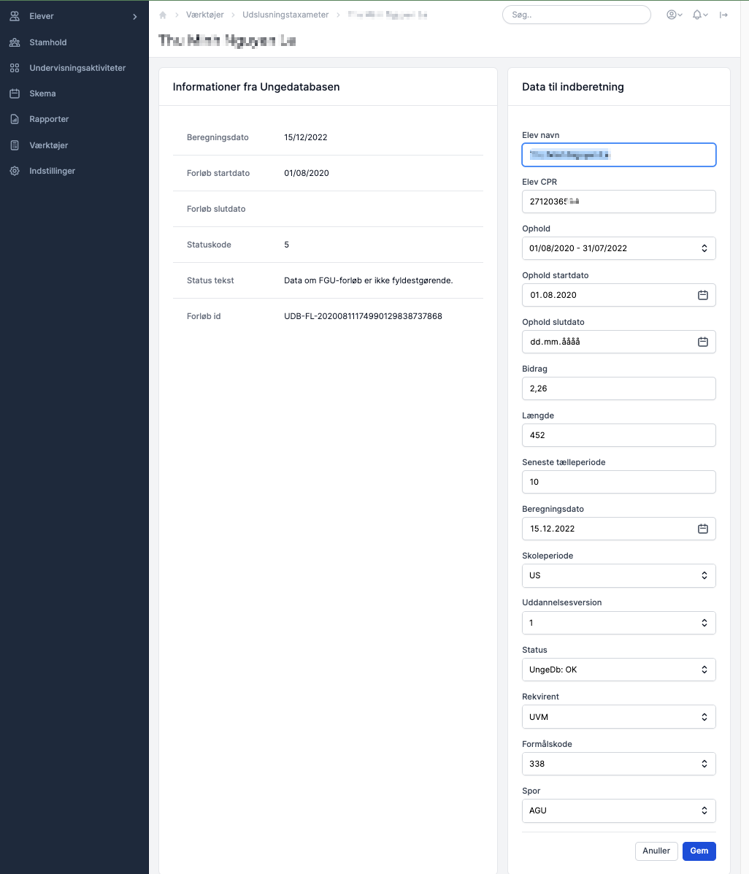Open calendar picker for Ophold startdato

[703, 296]
